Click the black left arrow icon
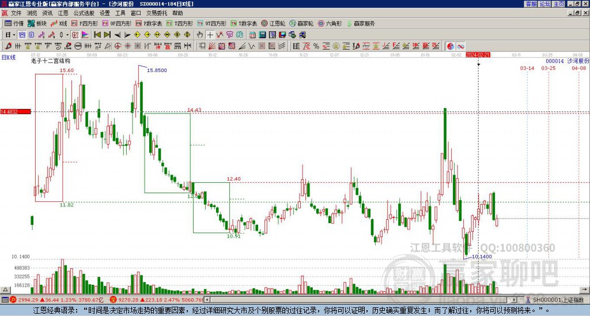The width and height of the screenshot is (590, 316). click(118, 35)
